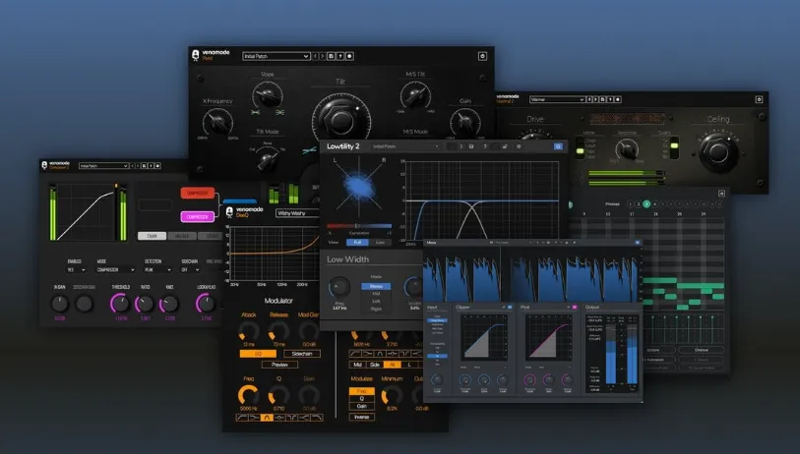Click the blue power button in Lowtility 2
Viewport: 800px width, 454px height.
[x=558, y=146]
